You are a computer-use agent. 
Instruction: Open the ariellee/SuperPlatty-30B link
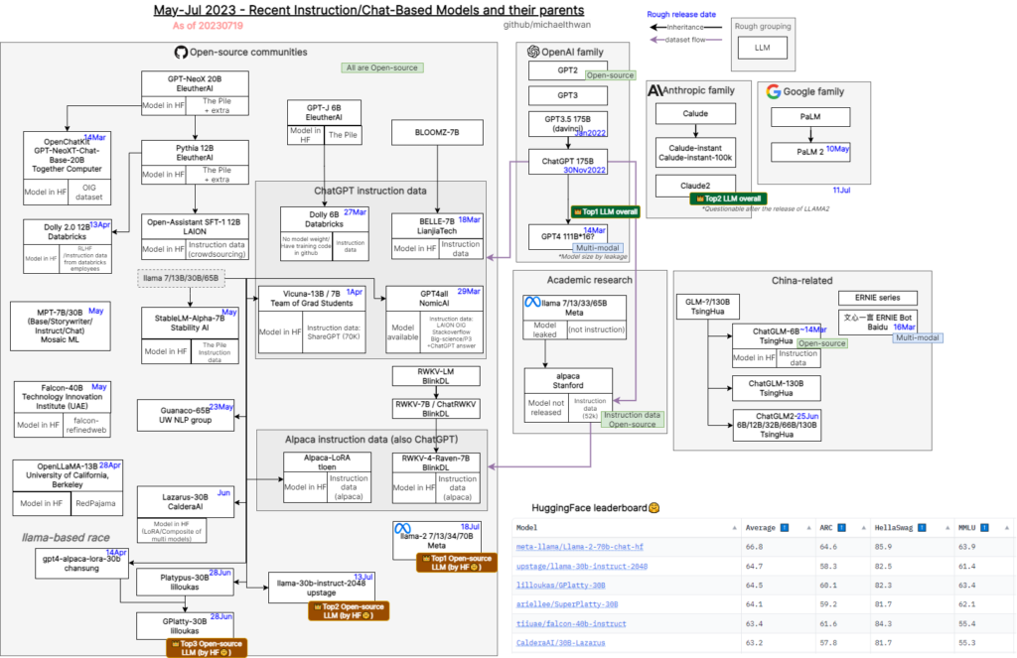tap(567, 604)
